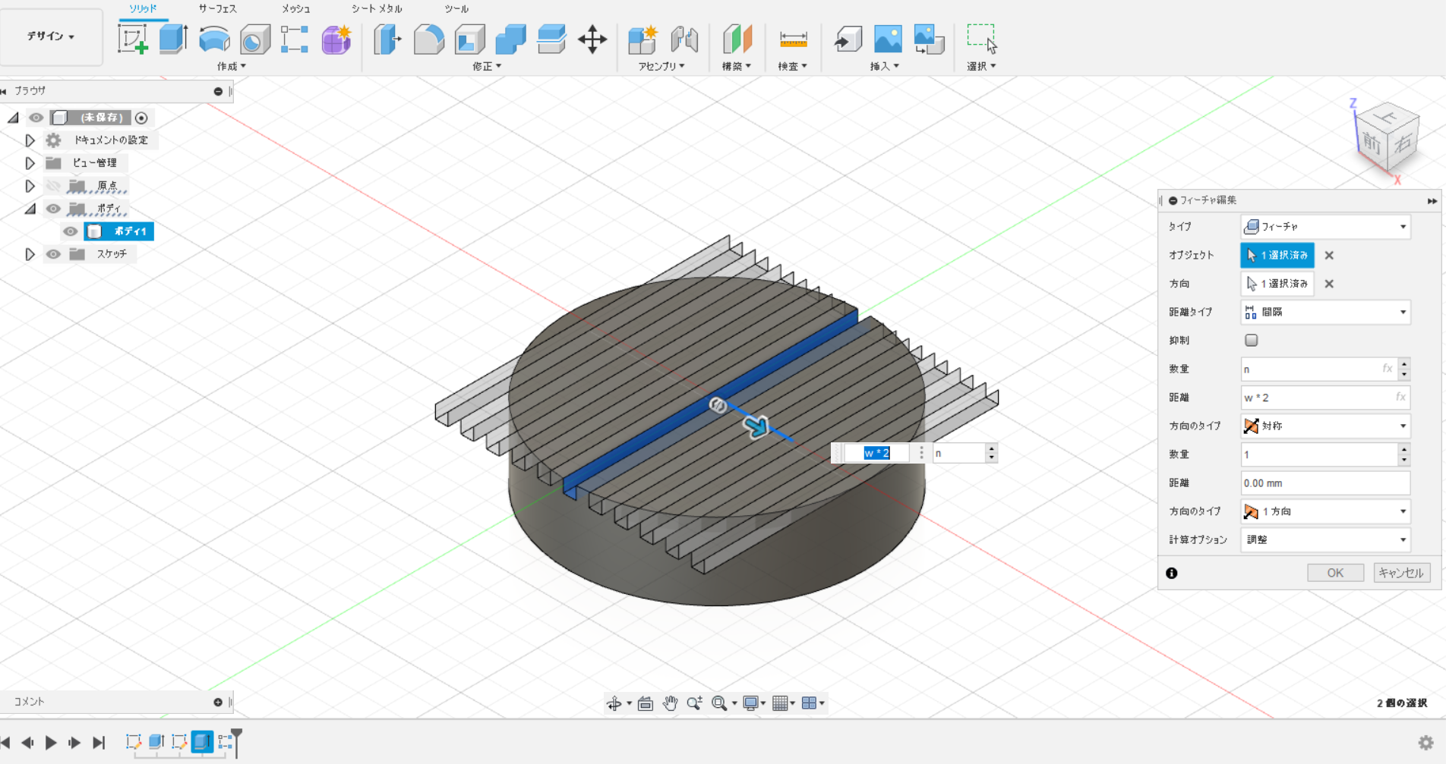This screenshot has height=764, width=1446.
Task: Select the Create Sketch tool icon
Action: pyautogui.click(x=133, y=39)
